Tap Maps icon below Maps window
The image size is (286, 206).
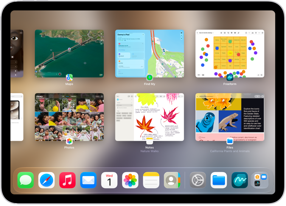coord(69,78)
